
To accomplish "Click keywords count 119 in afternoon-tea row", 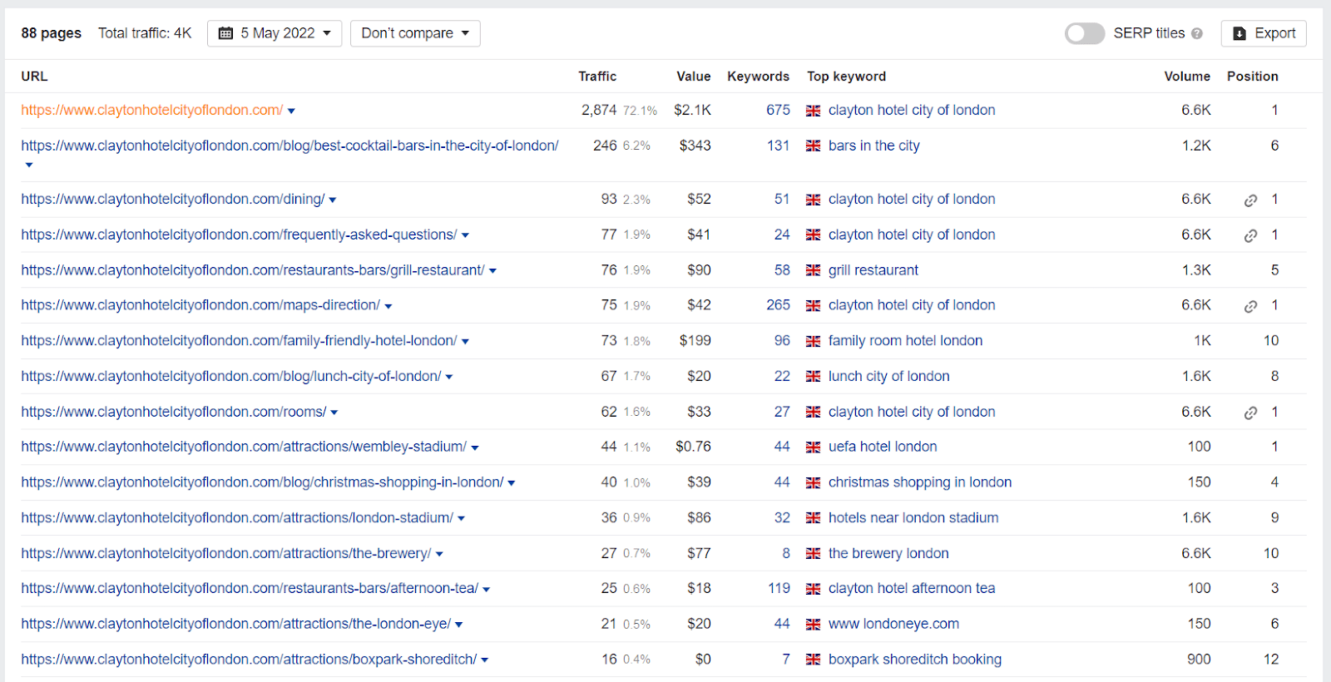I will pyautogui.click(x=779, y=588).
